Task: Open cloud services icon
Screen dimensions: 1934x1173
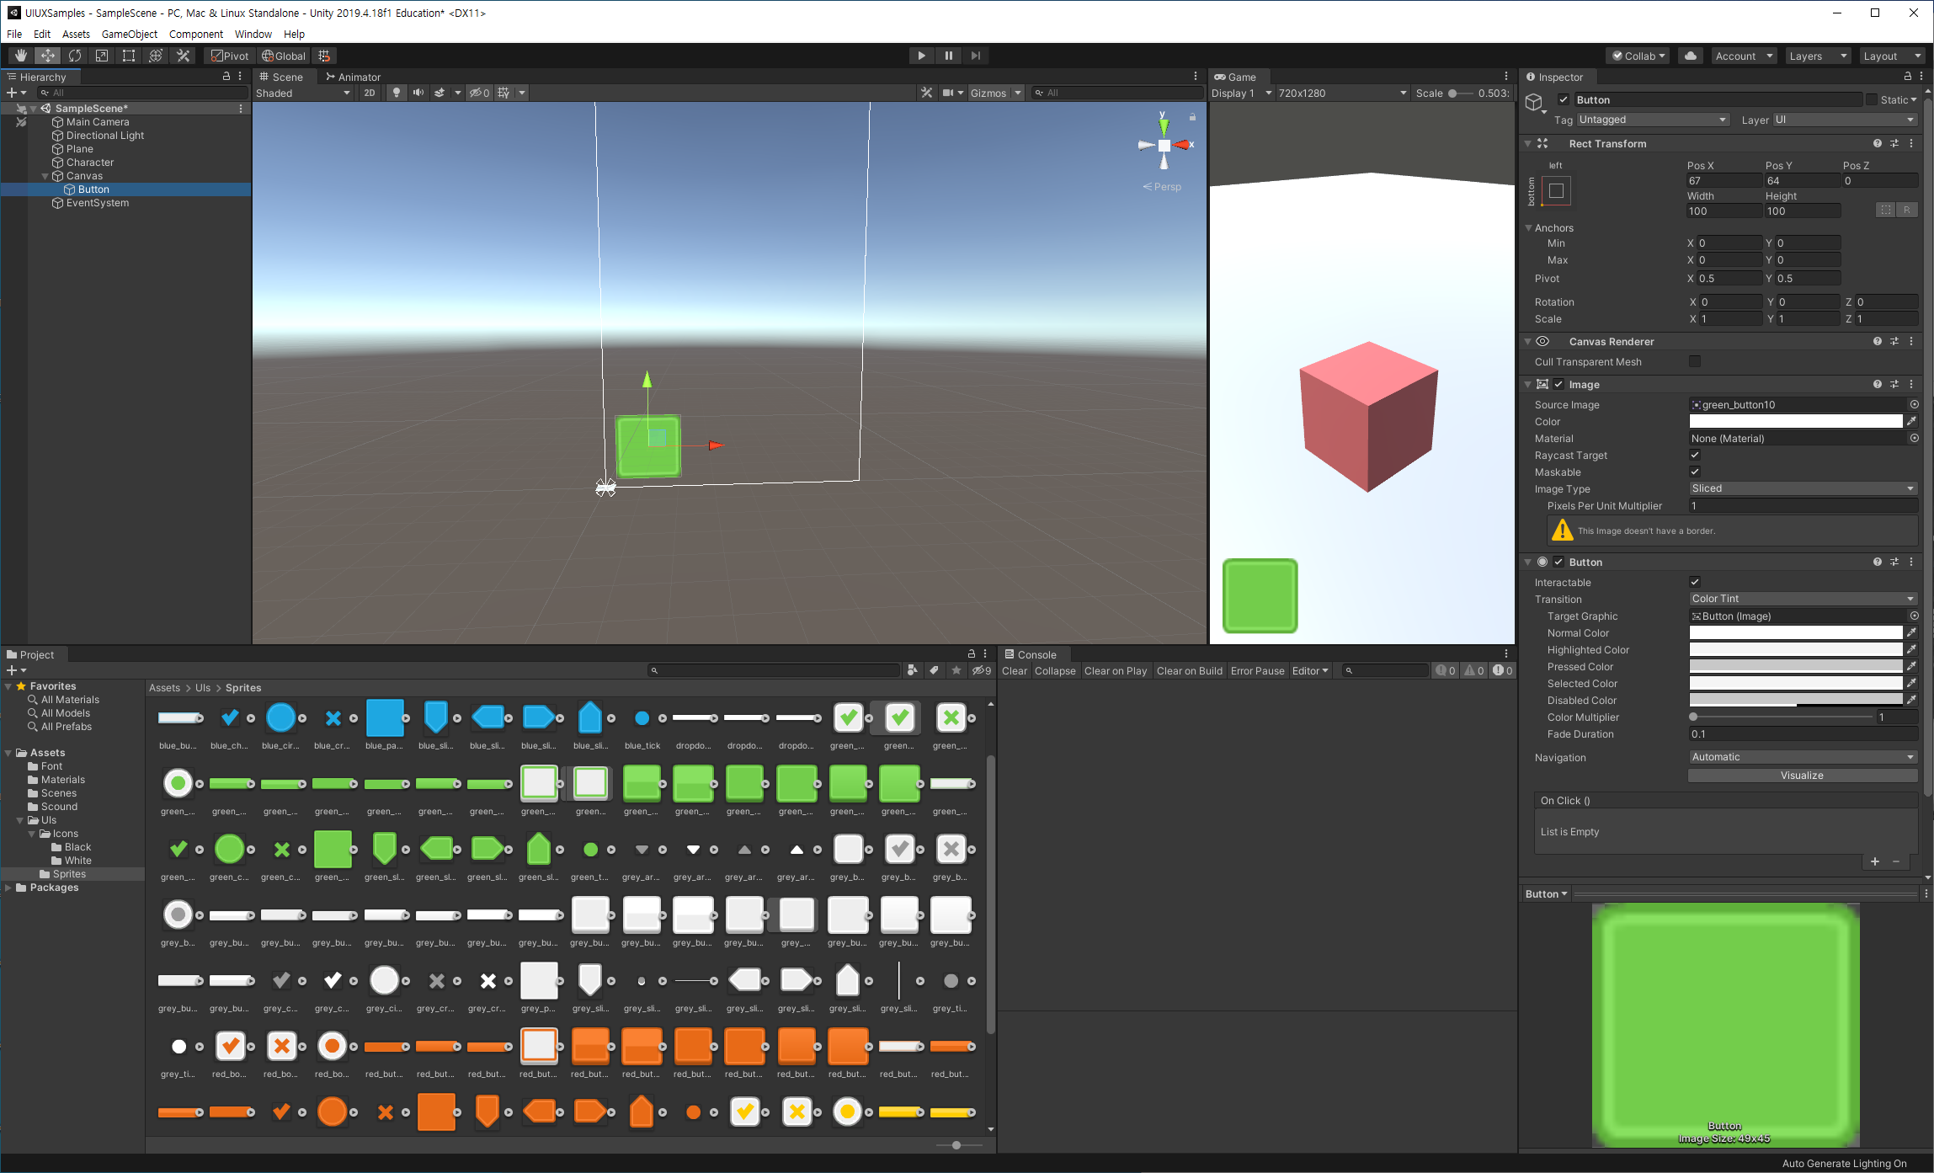Action: 1690,56
